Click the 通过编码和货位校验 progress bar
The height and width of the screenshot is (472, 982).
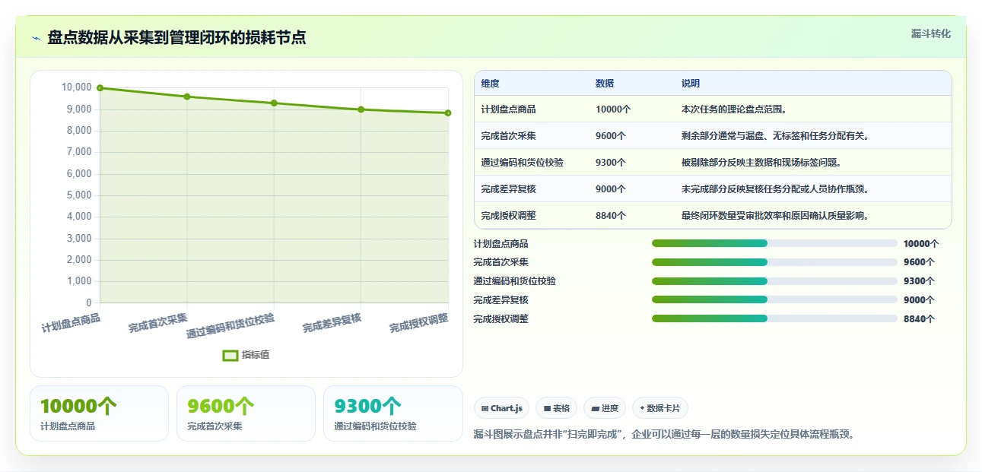click(774, 281)
